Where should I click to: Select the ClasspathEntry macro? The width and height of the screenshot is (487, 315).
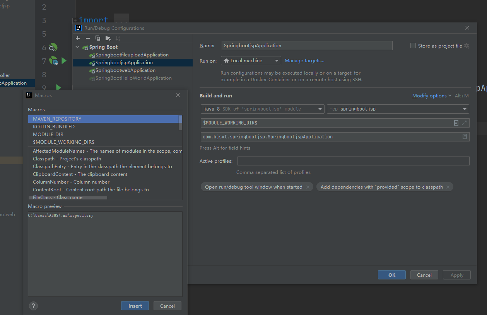105,167
